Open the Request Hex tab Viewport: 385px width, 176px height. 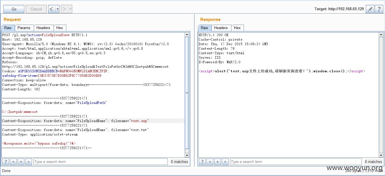click(59, 28)
